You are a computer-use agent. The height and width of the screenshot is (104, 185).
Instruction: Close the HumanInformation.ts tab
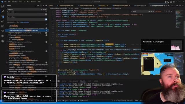click(x=166, y=5)
